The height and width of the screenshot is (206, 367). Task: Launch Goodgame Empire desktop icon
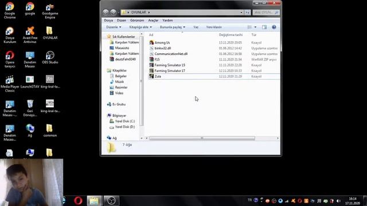[x=50, y=11]
